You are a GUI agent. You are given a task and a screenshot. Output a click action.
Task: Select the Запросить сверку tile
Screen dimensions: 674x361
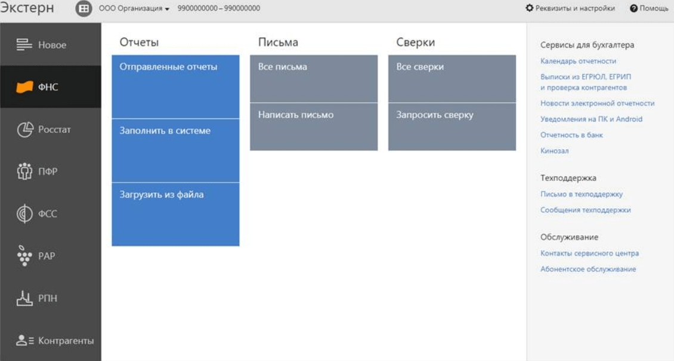tap(452, 126)
